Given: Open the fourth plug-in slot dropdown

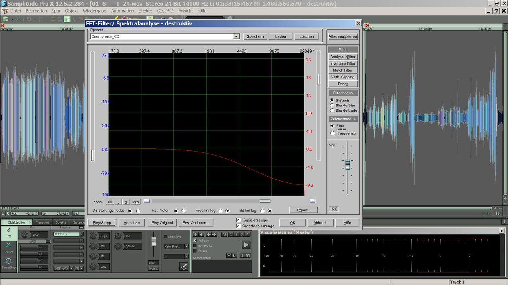Looking at the screenshot, I should [x=81, y=255].
